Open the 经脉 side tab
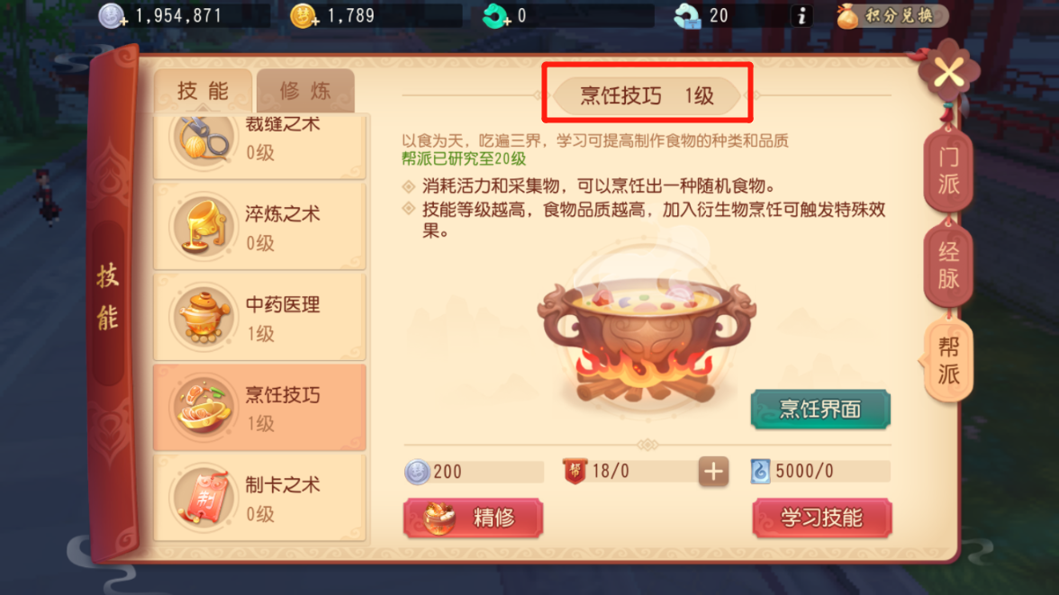 948,266
